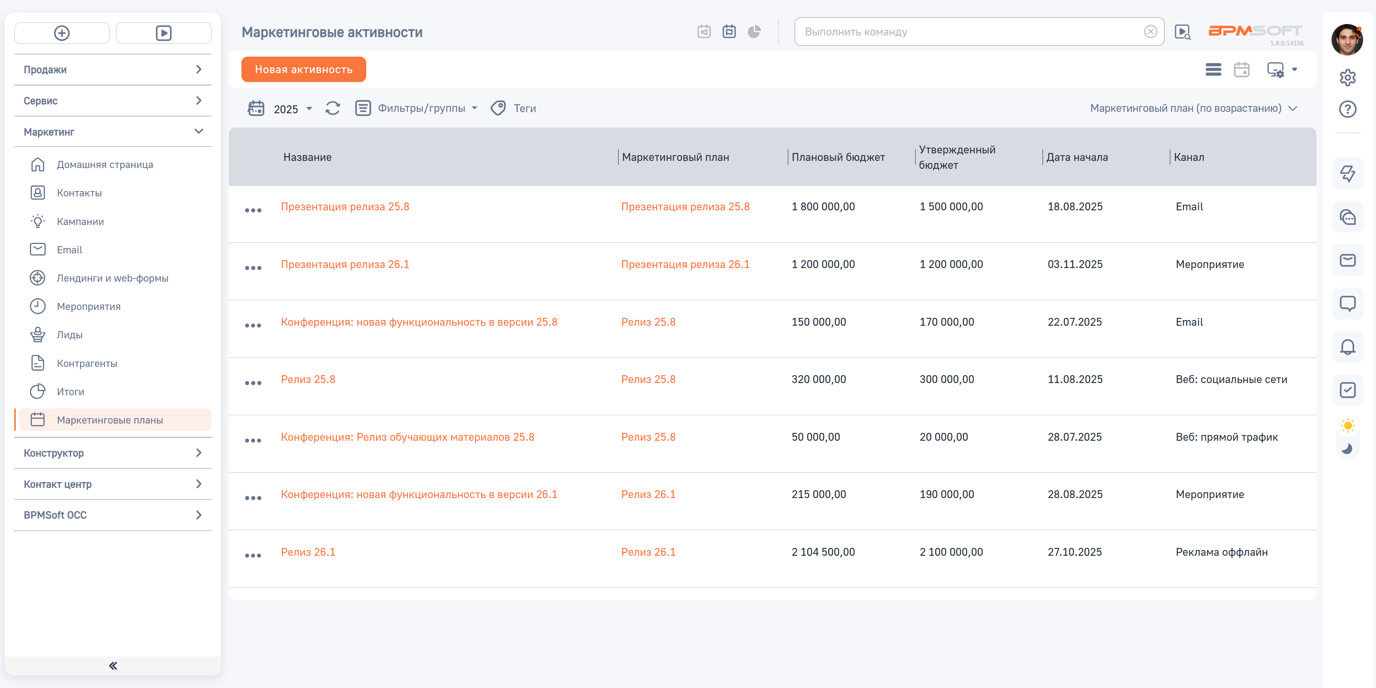Image resolution: width=1376 pixels, height=688 pixels.
Task: Open the feed message icon on right bar
Action: tap(1347, 304)
